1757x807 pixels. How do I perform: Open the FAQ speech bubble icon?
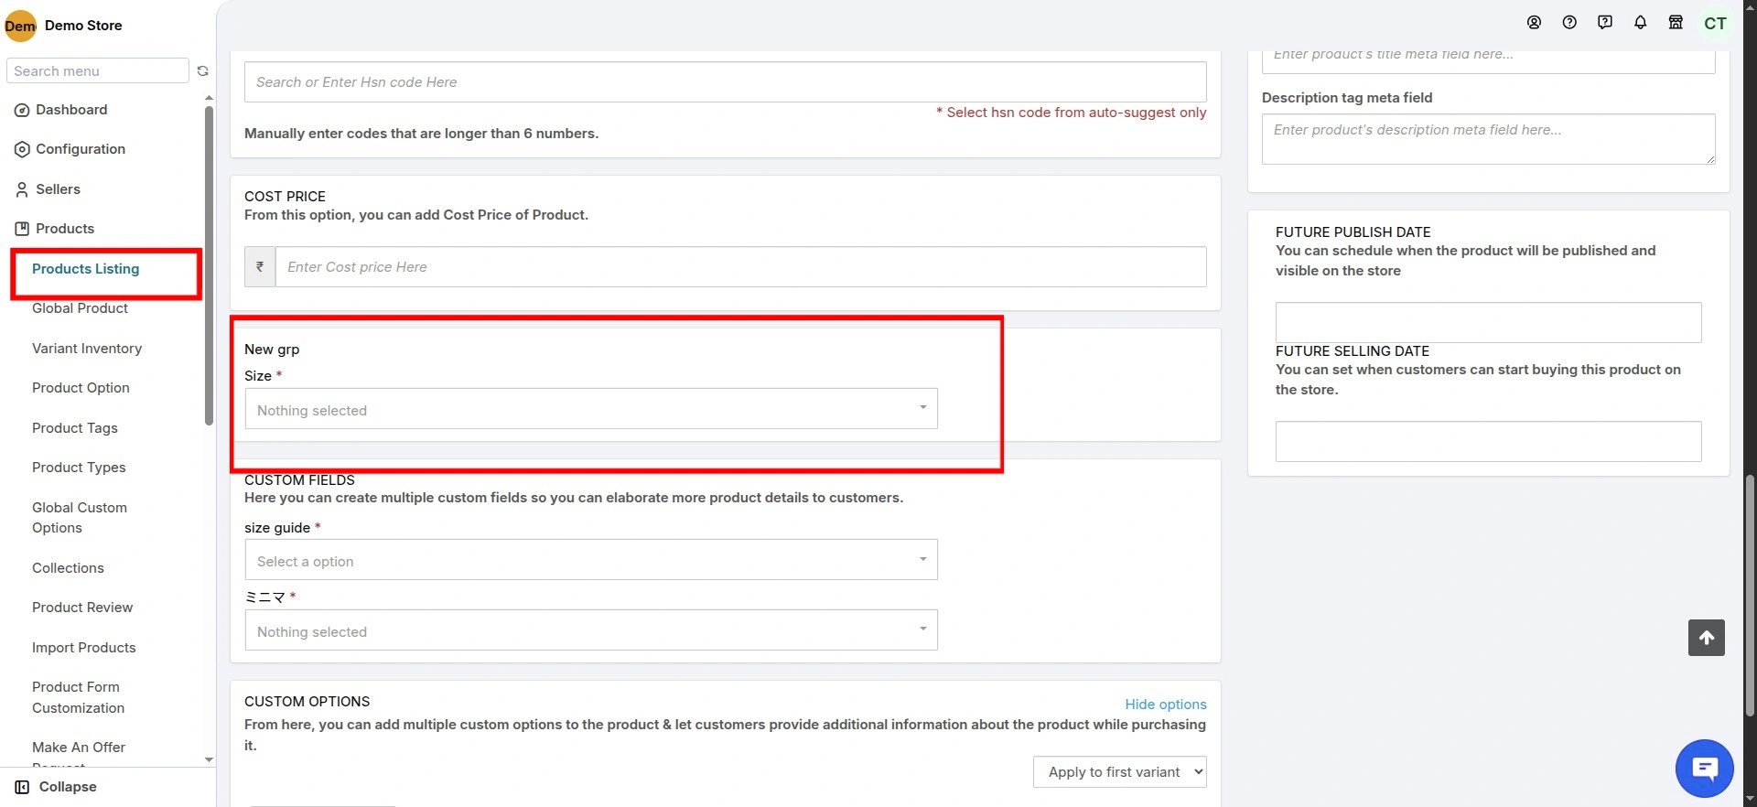pyautogui.click(x=1605, y=23)
